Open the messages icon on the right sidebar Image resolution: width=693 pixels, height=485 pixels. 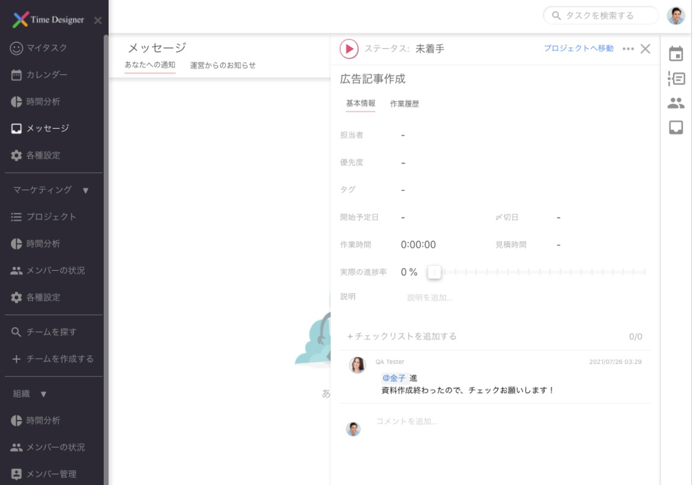click(x=675, y=128)
